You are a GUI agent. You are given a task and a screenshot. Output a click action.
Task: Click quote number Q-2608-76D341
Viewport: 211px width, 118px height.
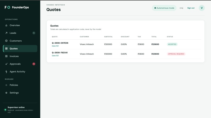[x=60, y=53]
